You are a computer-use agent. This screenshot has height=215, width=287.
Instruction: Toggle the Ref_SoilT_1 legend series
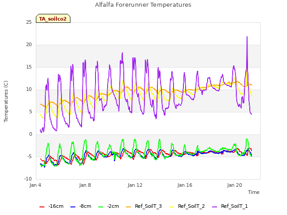(230, 206)
